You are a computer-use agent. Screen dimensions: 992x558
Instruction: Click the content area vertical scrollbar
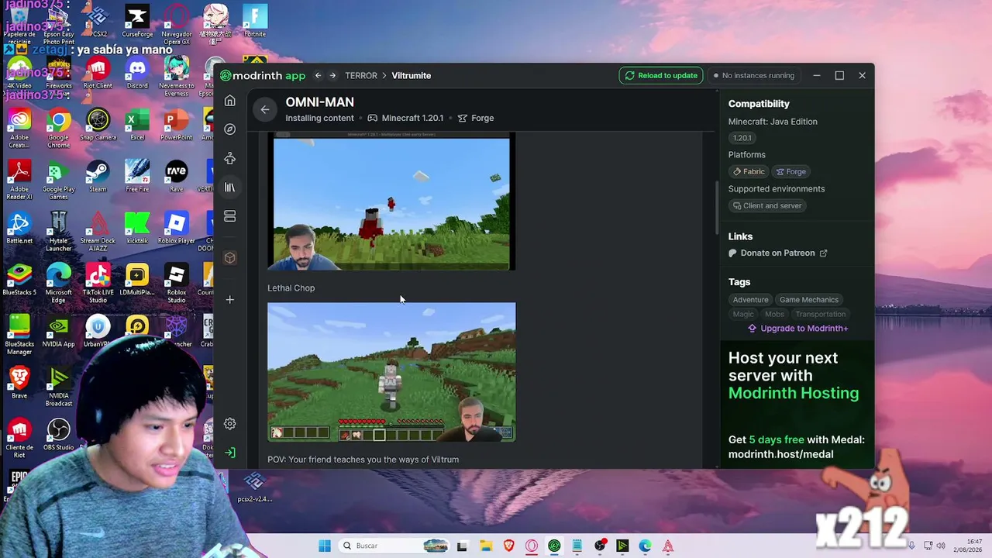[717, 208]
